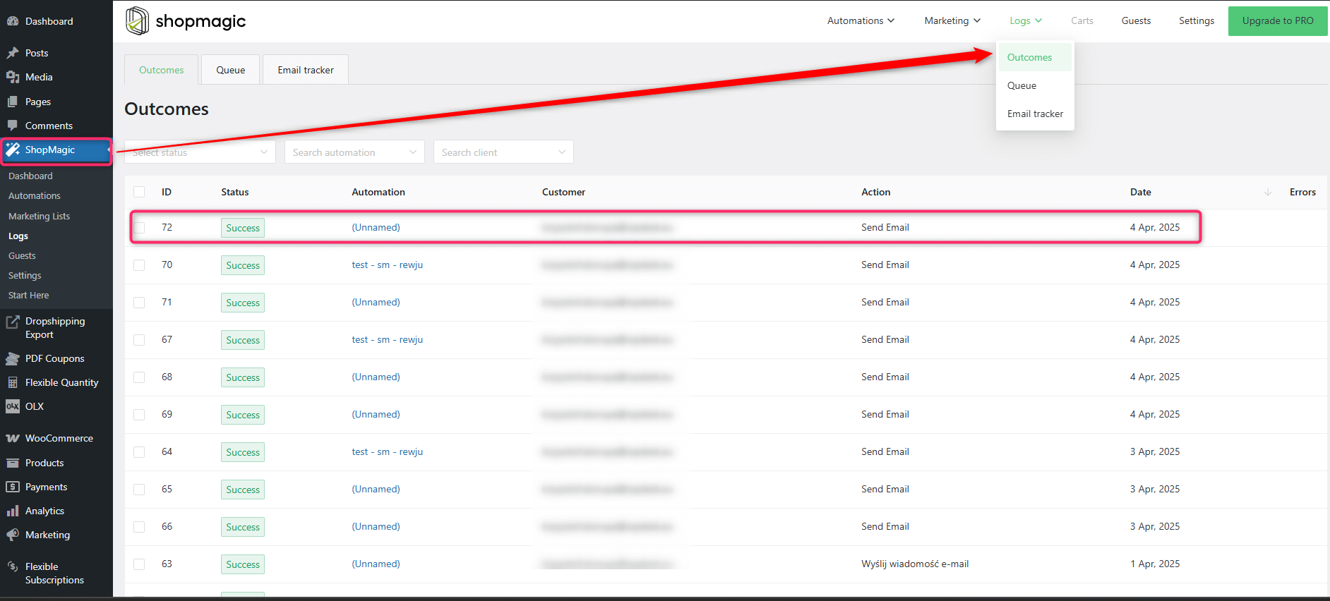1330x601 pixels.
Task: Open PDF Coupons via its icon
Action: point(13,358)
